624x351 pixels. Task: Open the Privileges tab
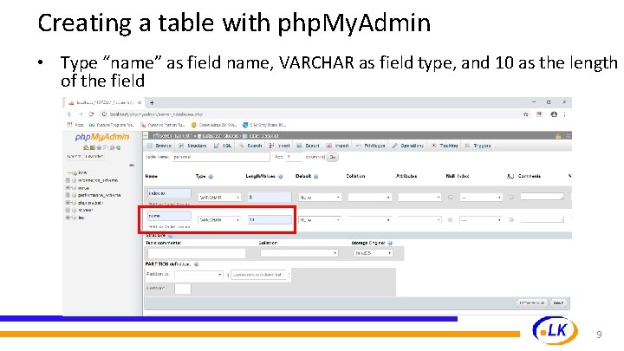(x=371, y=146)
